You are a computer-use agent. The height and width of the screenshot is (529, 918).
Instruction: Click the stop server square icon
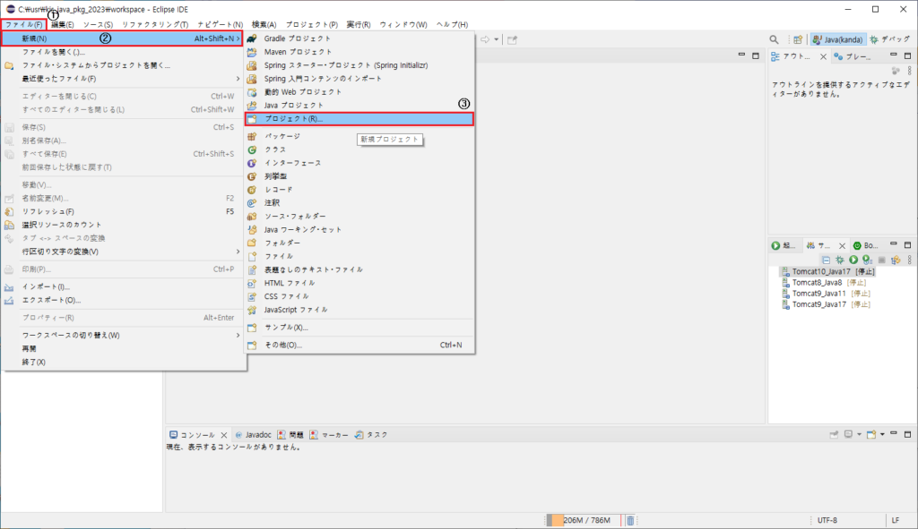[x=882, y=260]
